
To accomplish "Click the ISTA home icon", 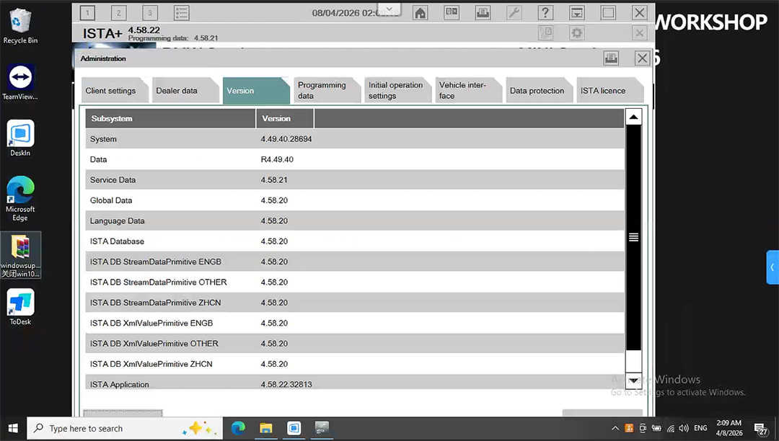I will point(420,13).
